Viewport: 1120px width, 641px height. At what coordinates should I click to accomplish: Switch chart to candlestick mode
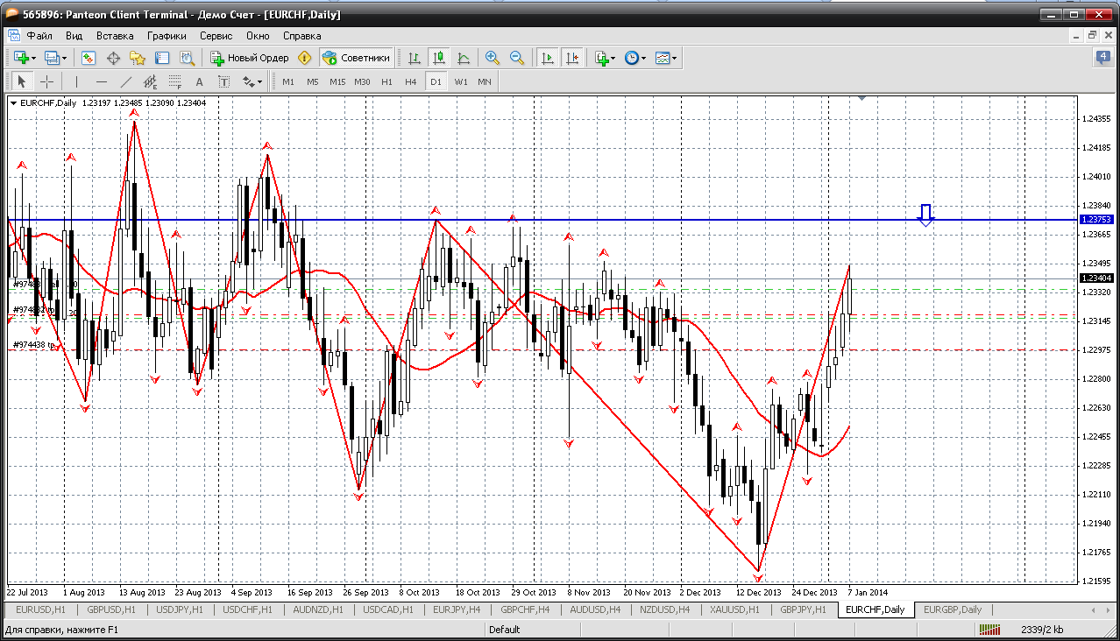coord(439,58)
